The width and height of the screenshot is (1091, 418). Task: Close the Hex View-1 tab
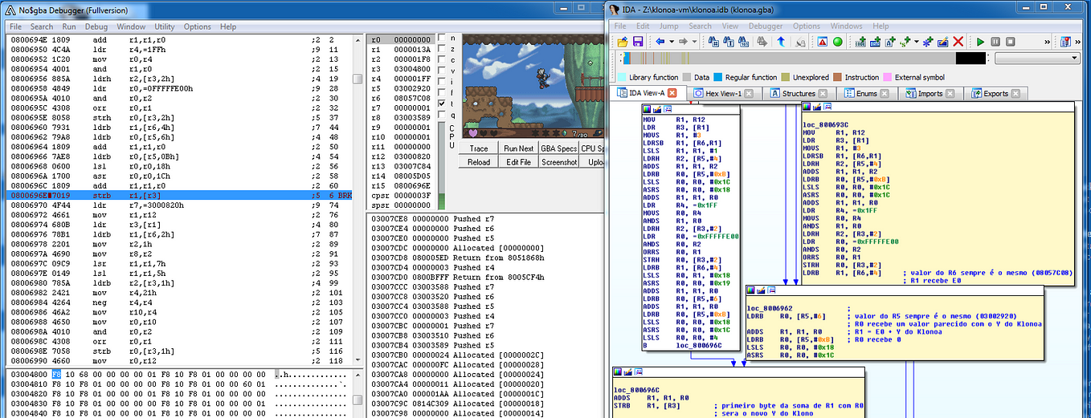pos(749,93)
